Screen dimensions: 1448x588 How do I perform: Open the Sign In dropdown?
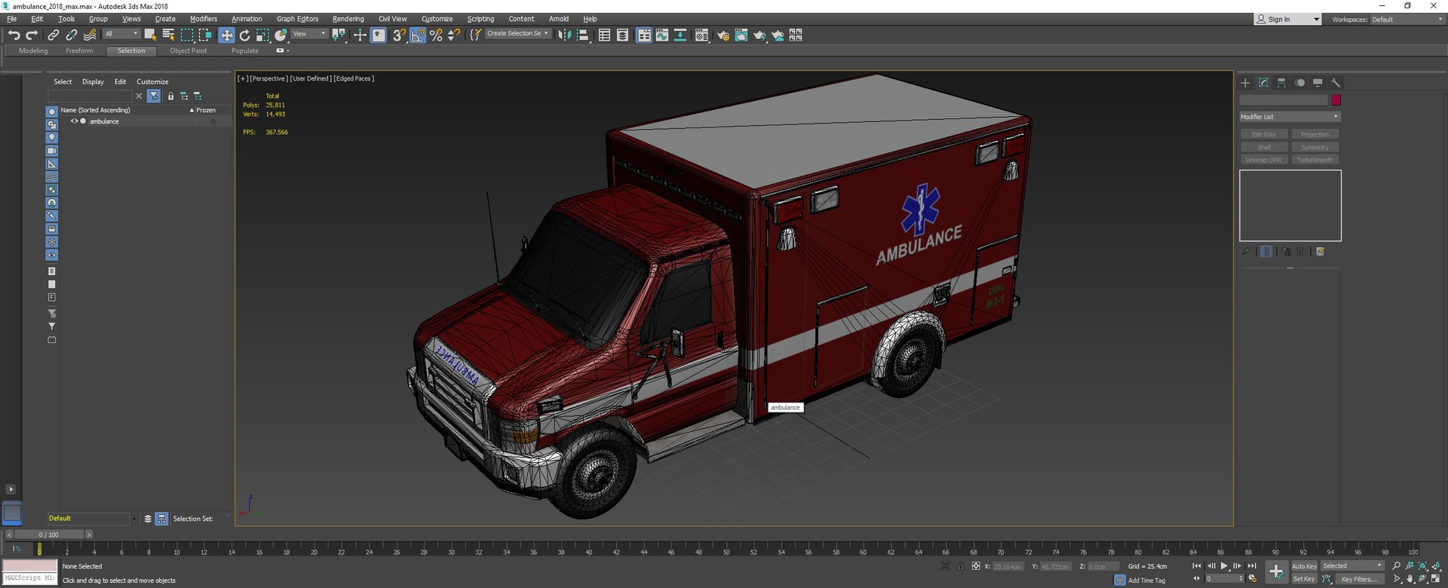[1287, 20]
